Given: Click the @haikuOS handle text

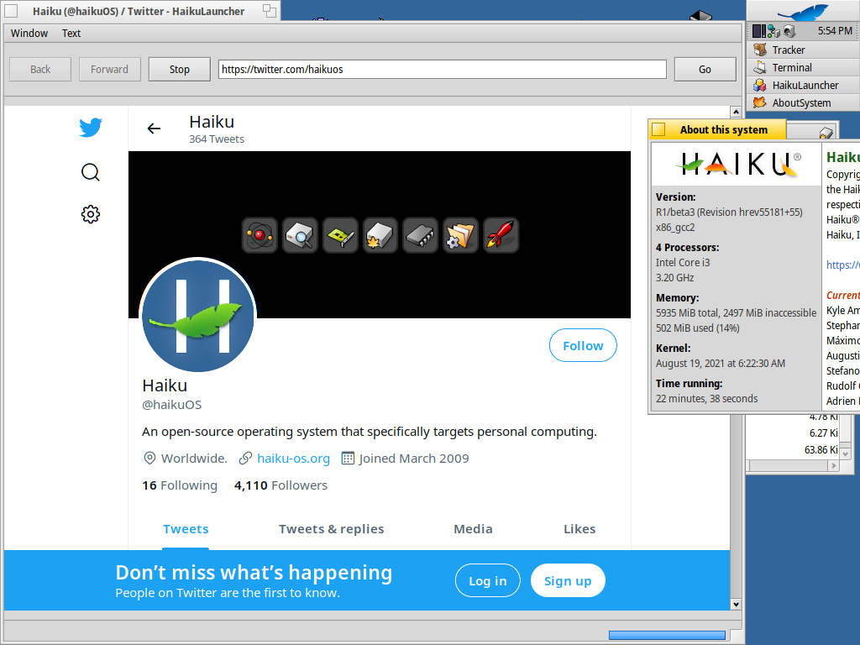Looking at the screenshot, I should pyautogui.click(x=171, y=405).
